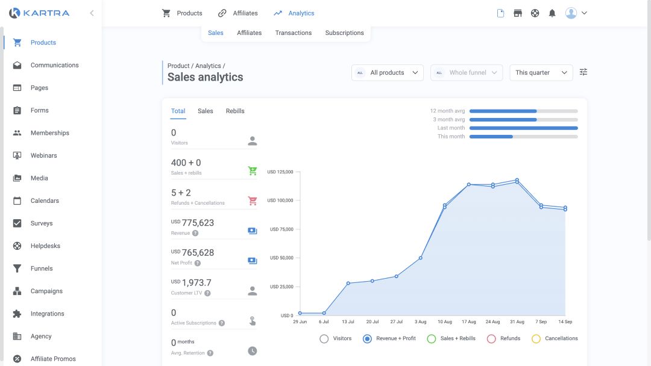
Task: Click the Revenue help question mark icon
Action: coord(195,233)
